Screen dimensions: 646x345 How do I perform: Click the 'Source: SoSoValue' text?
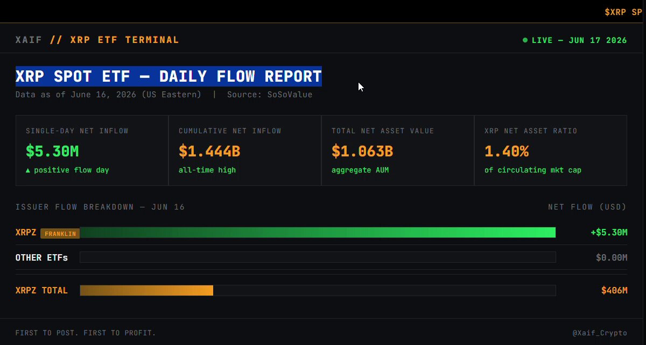pos(270,95)
